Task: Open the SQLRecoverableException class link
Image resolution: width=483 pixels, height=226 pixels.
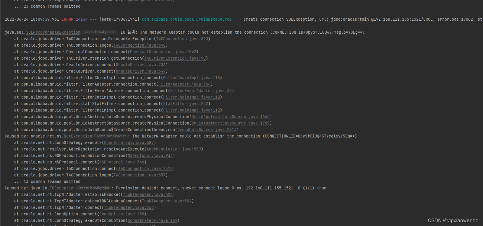Action: pos(53,32)
